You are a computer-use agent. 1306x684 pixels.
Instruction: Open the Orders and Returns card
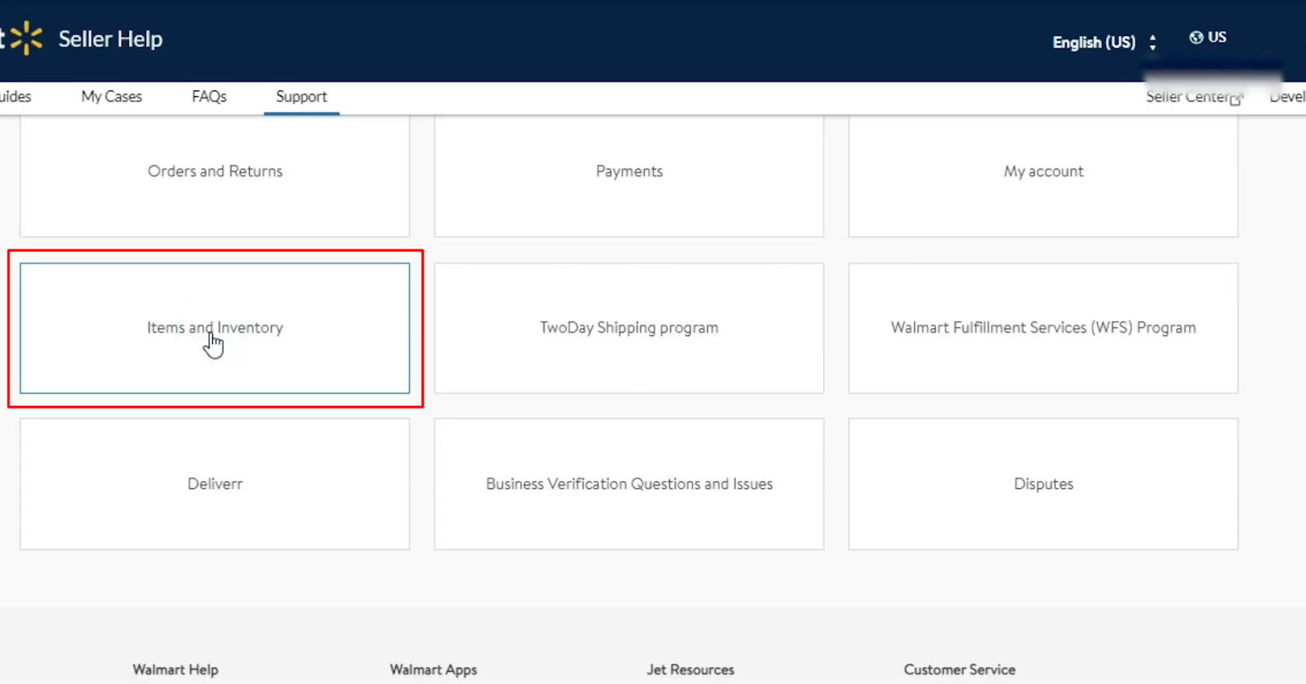click(x=215, y=175)
